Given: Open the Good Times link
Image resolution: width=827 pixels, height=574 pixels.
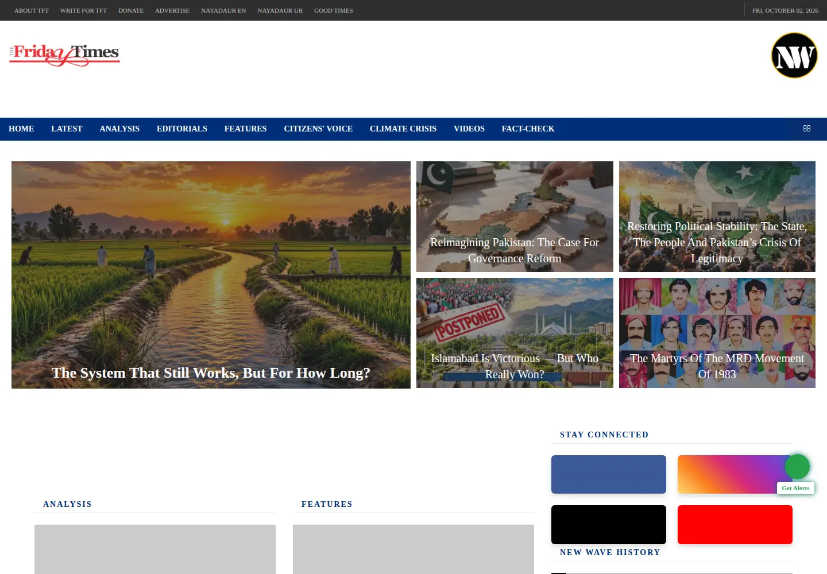Looking at the screenshot, I should [x=334, y=10].
